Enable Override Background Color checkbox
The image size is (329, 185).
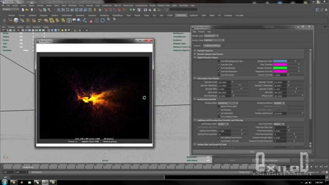point(219,61)
